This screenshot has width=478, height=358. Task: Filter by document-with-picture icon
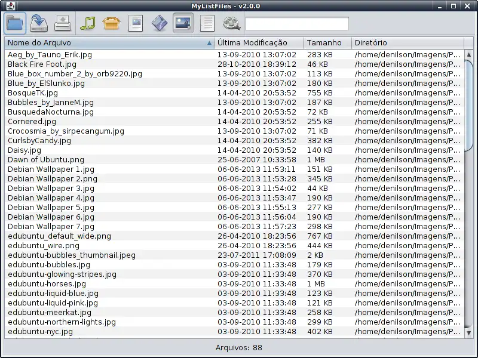point(136,23)
